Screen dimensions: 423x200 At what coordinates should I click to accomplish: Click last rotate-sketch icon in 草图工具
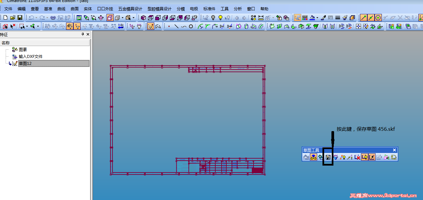(394, 157)
